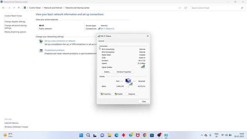Click the duration value 00:17:22

(142, 61)
